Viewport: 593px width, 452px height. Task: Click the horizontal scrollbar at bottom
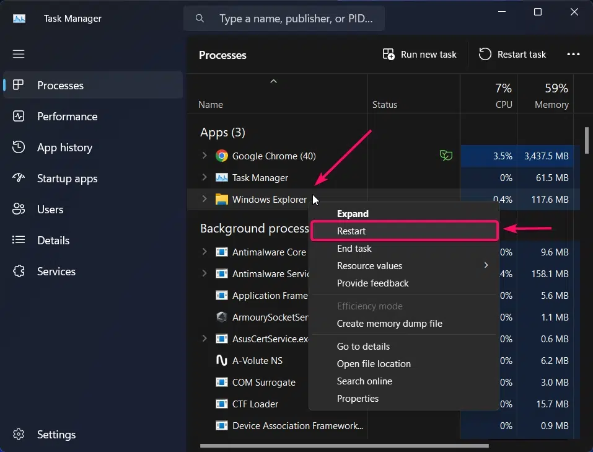(x=344, y=446)
